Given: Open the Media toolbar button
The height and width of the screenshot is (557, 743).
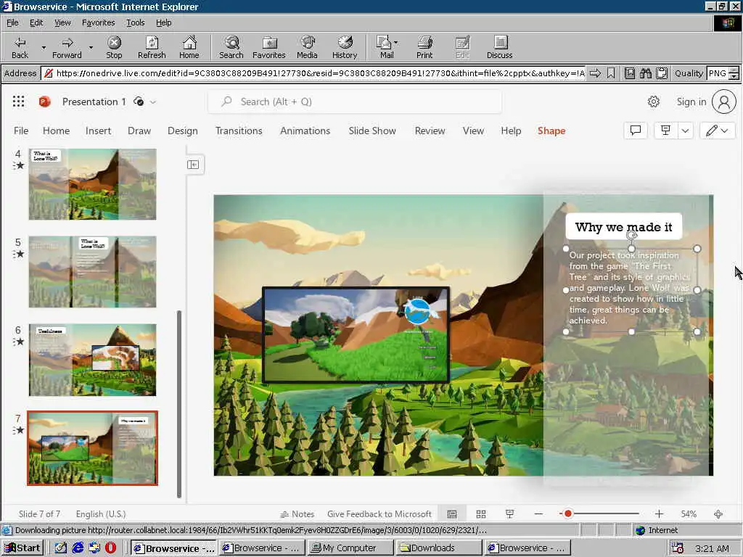Looking at the screenshot, I should coord(307,47).
